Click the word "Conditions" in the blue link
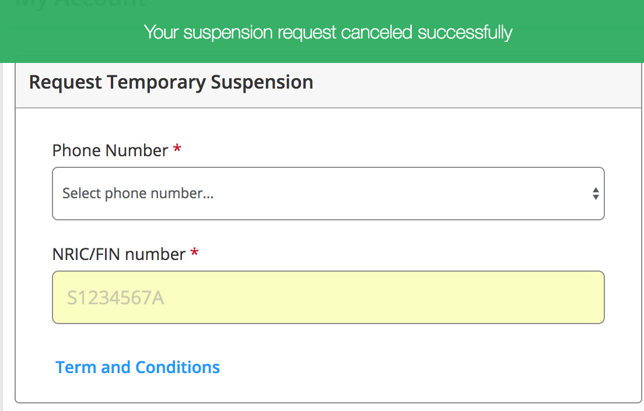Viewport: 644px width, 411px height. coord(177,367)
